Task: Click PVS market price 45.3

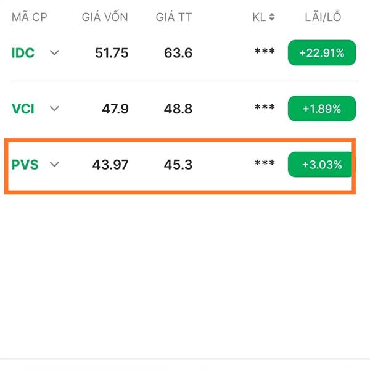Action: [178, 165]
